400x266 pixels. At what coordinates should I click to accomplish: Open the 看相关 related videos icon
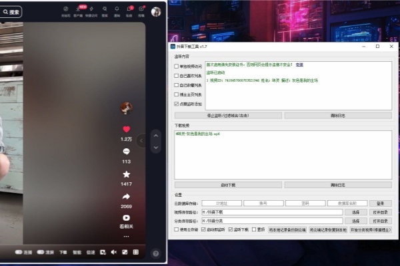pos(126,217)
